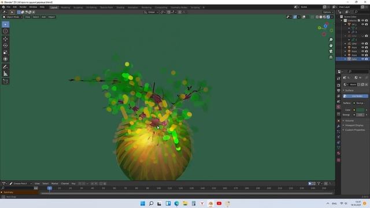Open the Material properties tab icon

pos(339,153)
